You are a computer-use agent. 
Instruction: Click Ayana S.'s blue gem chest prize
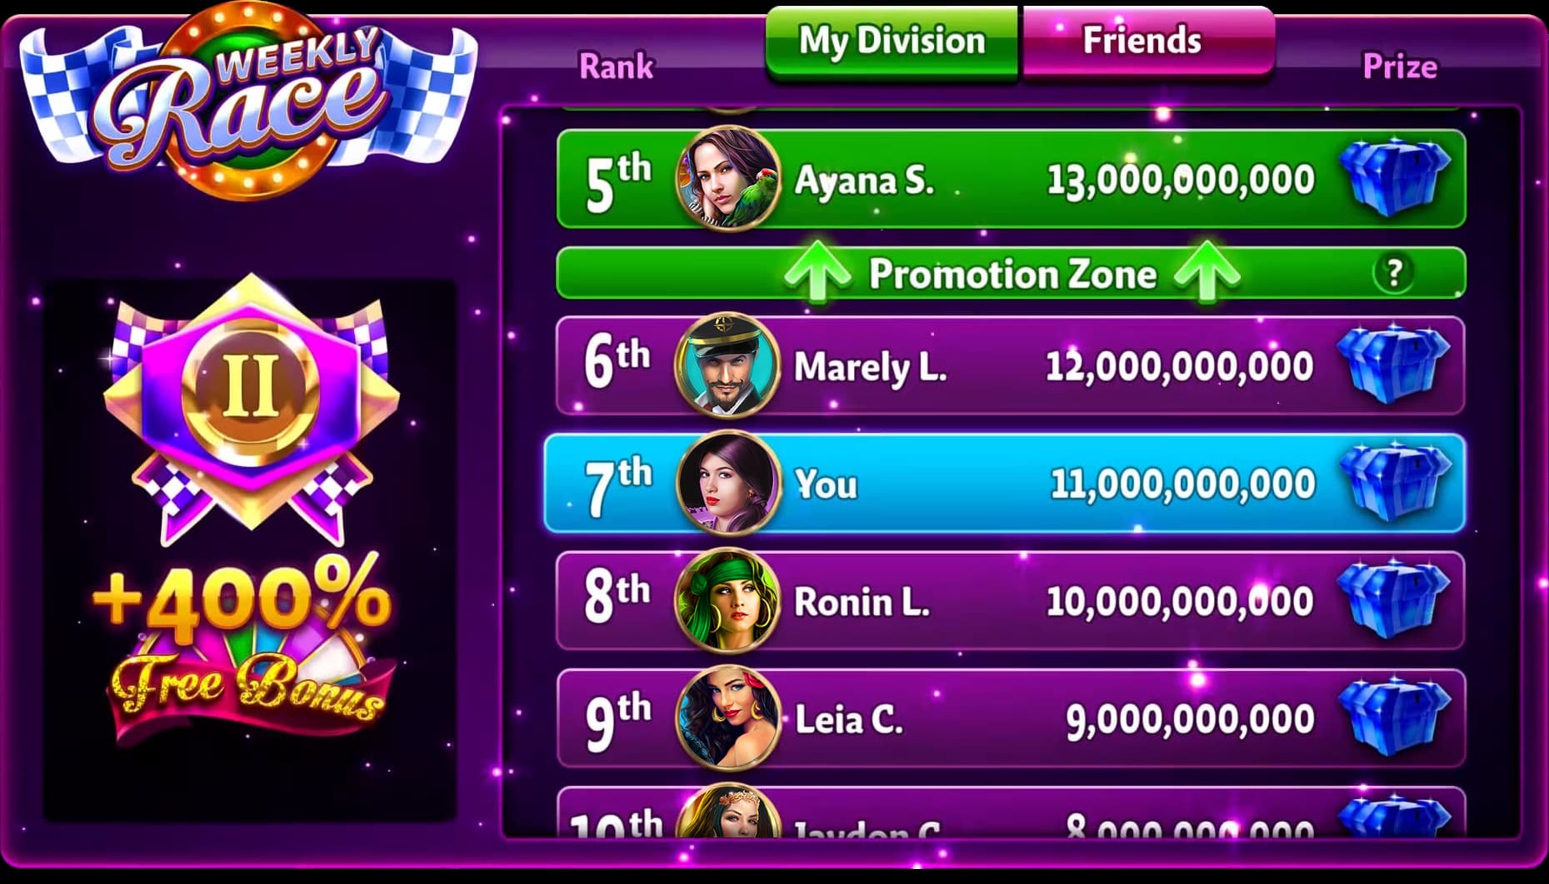tap(1395, 178)
